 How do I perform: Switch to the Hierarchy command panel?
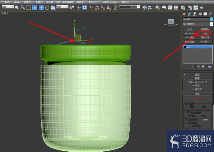[x=195, y=14]
